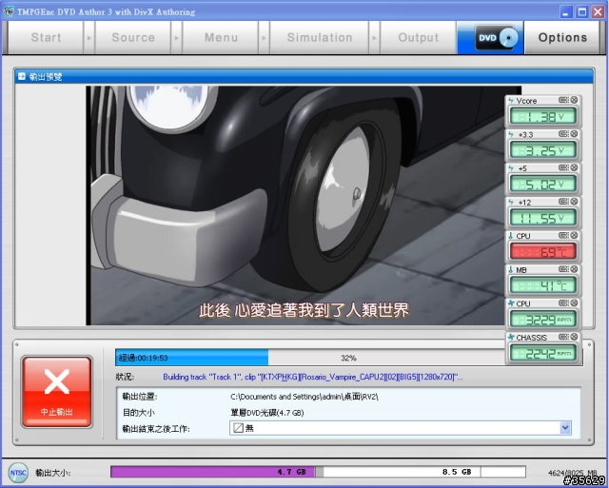
Task: Open settings icon on MB temperature widget
Action: coord(563,268)
